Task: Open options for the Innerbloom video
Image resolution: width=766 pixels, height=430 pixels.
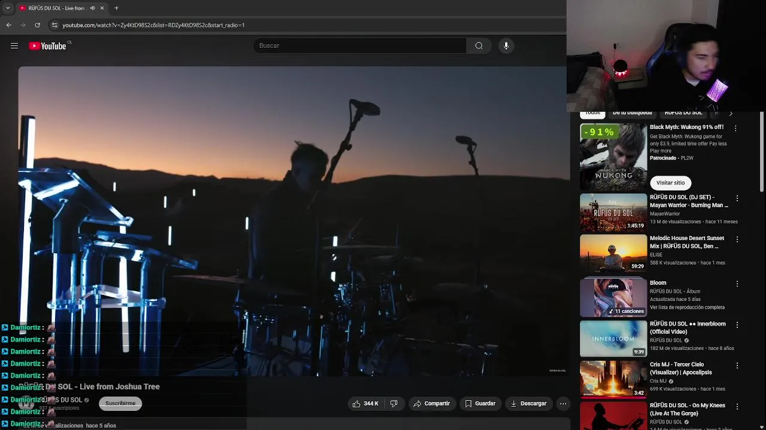Action: [x=737, y=325]
